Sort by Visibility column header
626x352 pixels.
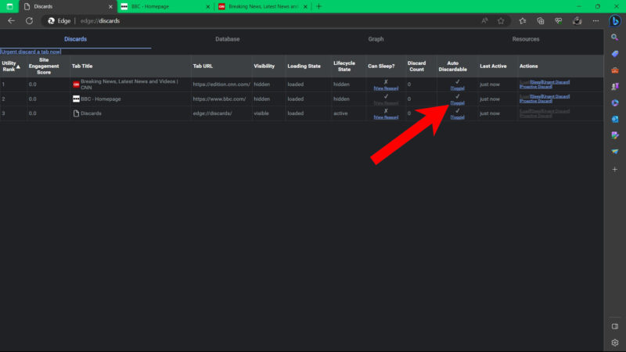(x=264, y=66)
